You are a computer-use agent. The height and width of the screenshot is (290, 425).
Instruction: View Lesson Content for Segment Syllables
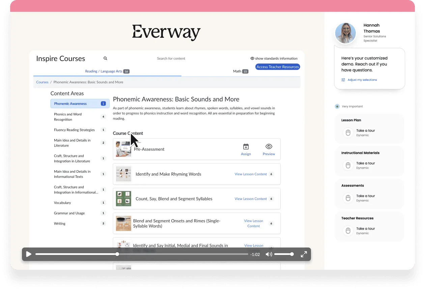tap(251, 199)
